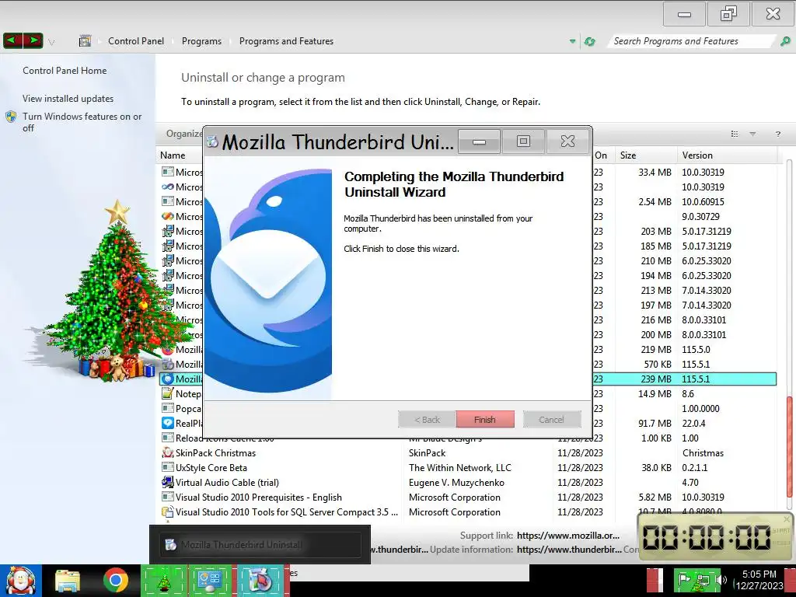Click the '22.0.4' version cell
This screenshot has height=597, width=796.
tap(693, 423)
